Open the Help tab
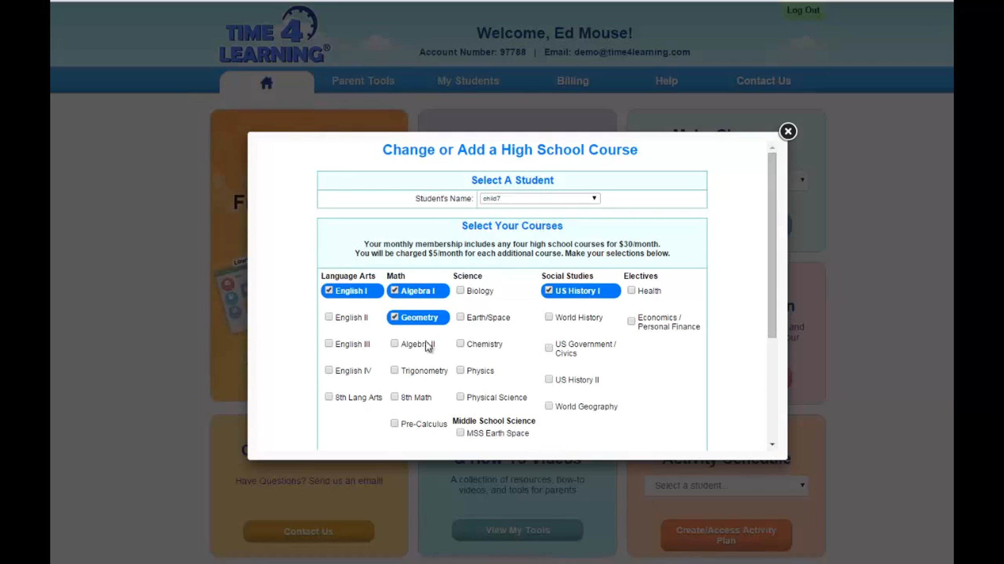 666,81
